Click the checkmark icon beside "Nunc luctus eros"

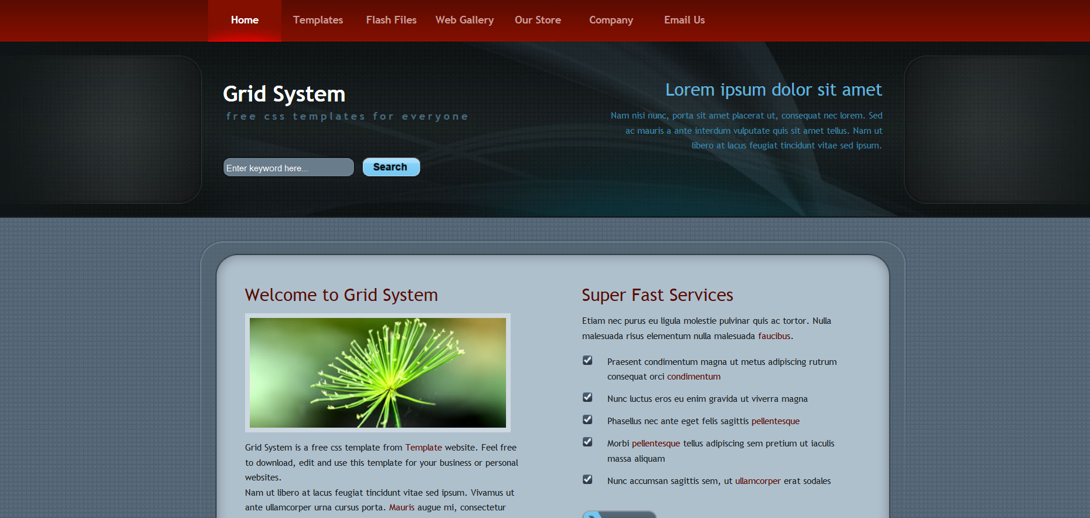(587, 397)
